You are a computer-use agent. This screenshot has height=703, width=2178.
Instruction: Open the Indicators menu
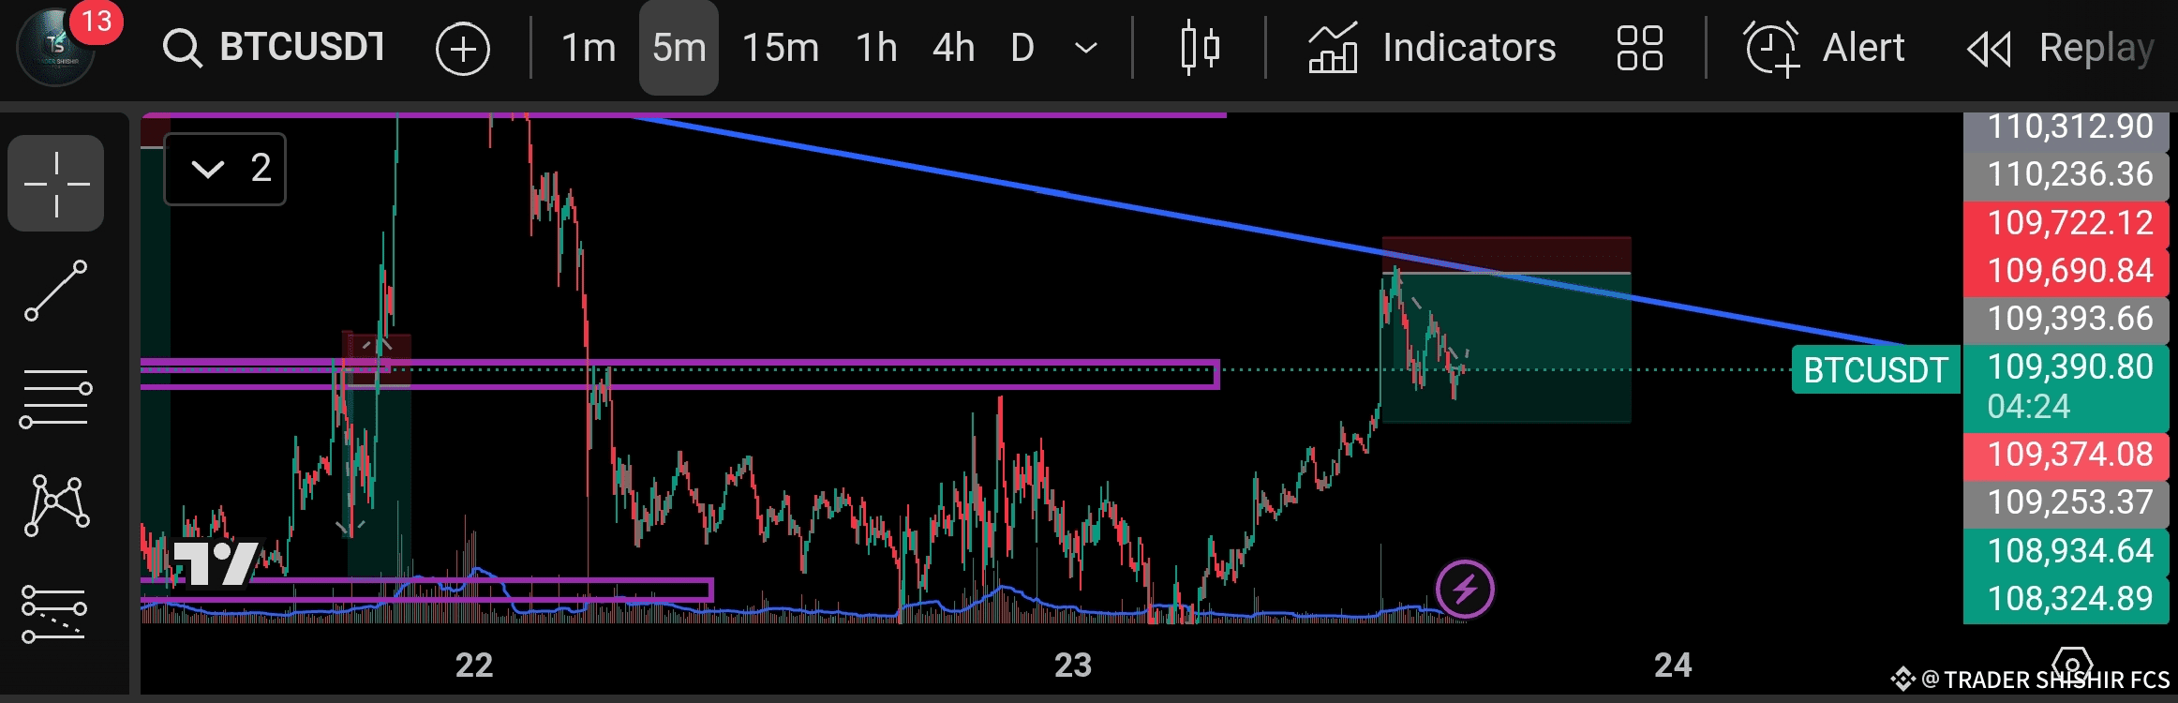pyautogui.click(x=1431, y=48)
